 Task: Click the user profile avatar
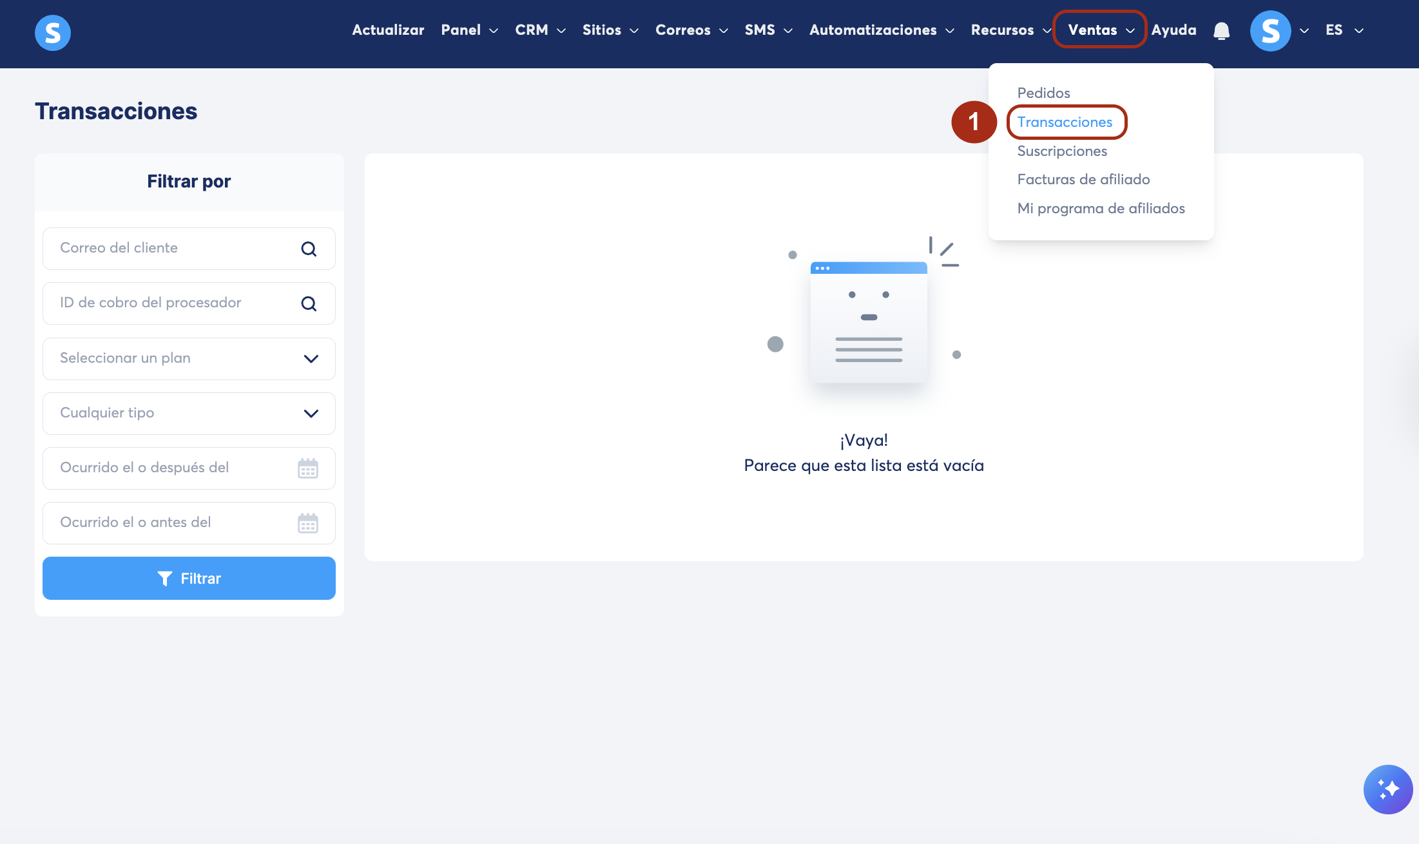(1270, 30)
